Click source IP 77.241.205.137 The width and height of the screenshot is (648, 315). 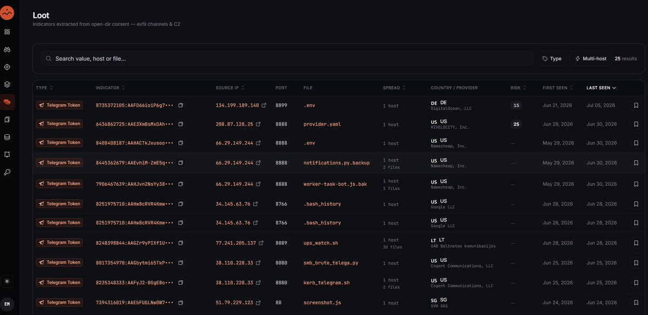[x=236, y=243]
